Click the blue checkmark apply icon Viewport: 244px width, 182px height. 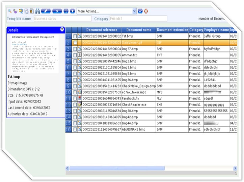(140, 11)
